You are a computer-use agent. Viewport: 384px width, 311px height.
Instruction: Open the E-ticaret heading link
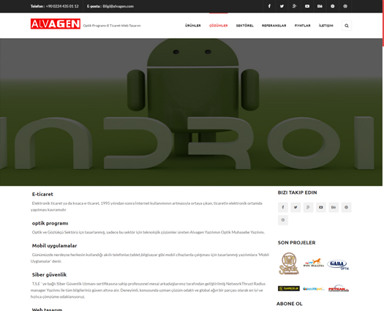point(42,194)
